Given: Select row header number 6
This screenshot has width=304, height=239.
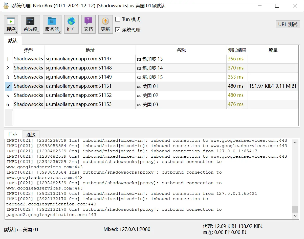Looking at the screenshot, I should pyautogui.click(x=8, y=105).
